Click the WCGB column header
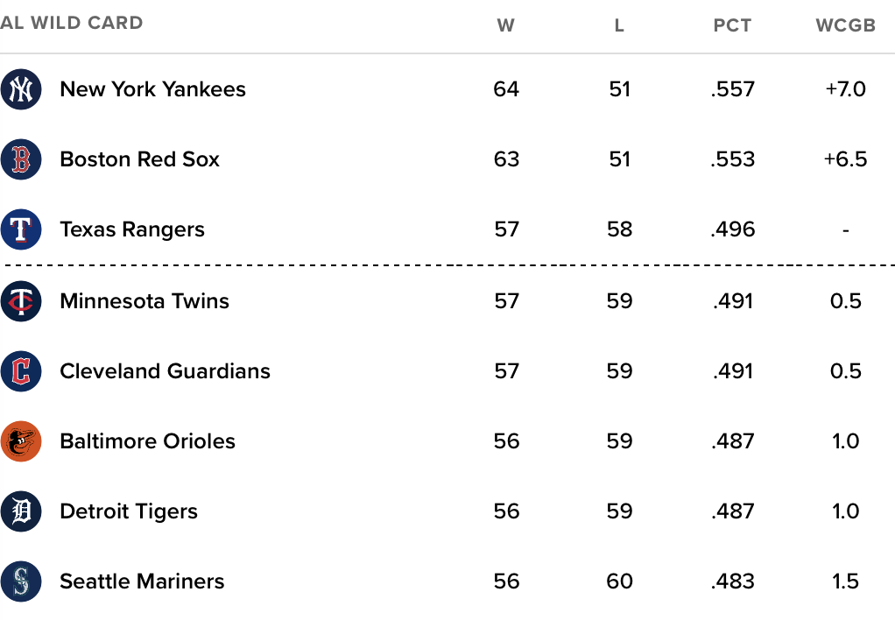This screenshot has height=620, width=895. 845,25
